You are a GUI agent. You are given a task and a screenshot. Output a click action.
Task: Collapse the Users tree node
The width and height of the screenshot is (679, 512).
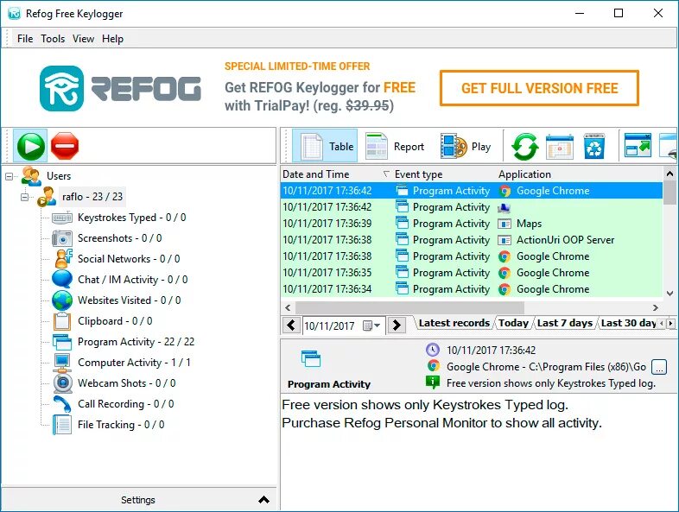click(10, 176)
